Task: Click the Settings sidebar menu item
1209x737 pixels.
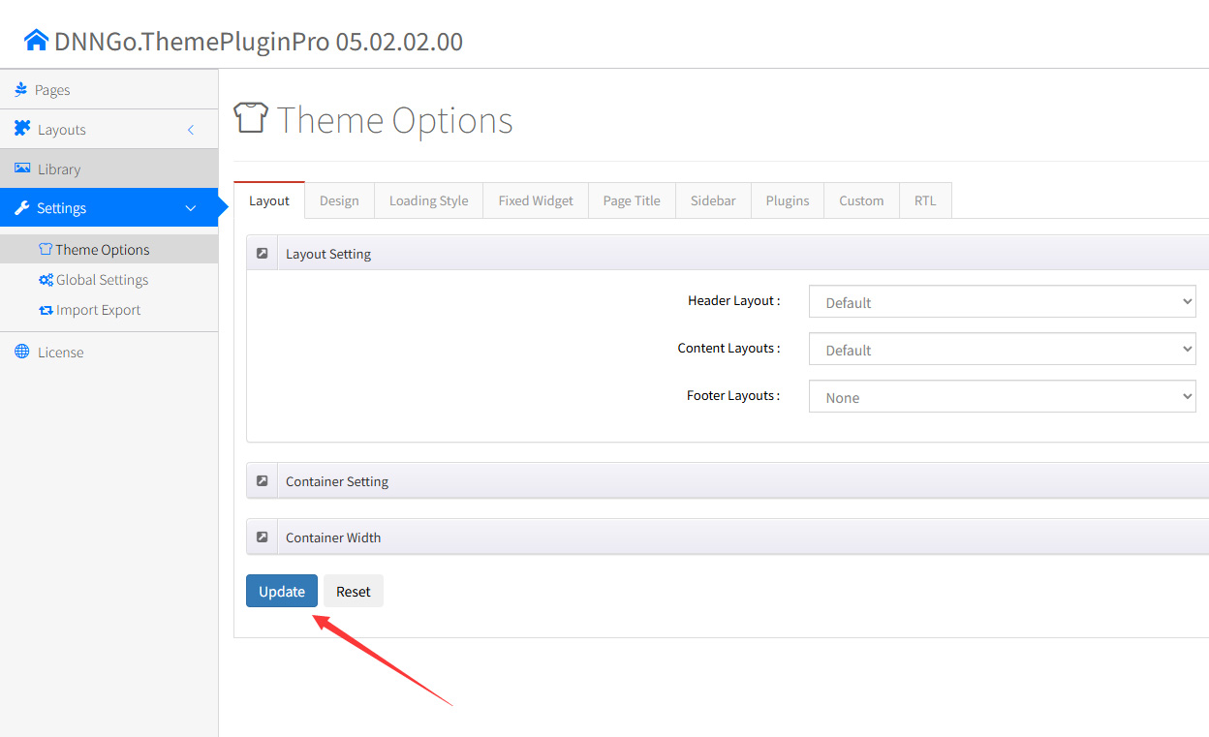Action: point(108,208)
